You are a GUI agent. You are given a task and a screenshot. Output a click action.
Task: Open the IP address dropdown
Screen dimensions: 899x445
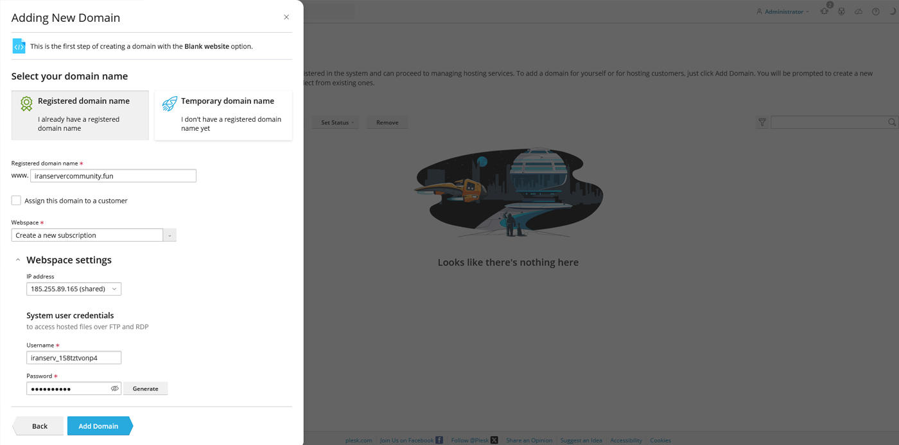(x=74, y=289)
